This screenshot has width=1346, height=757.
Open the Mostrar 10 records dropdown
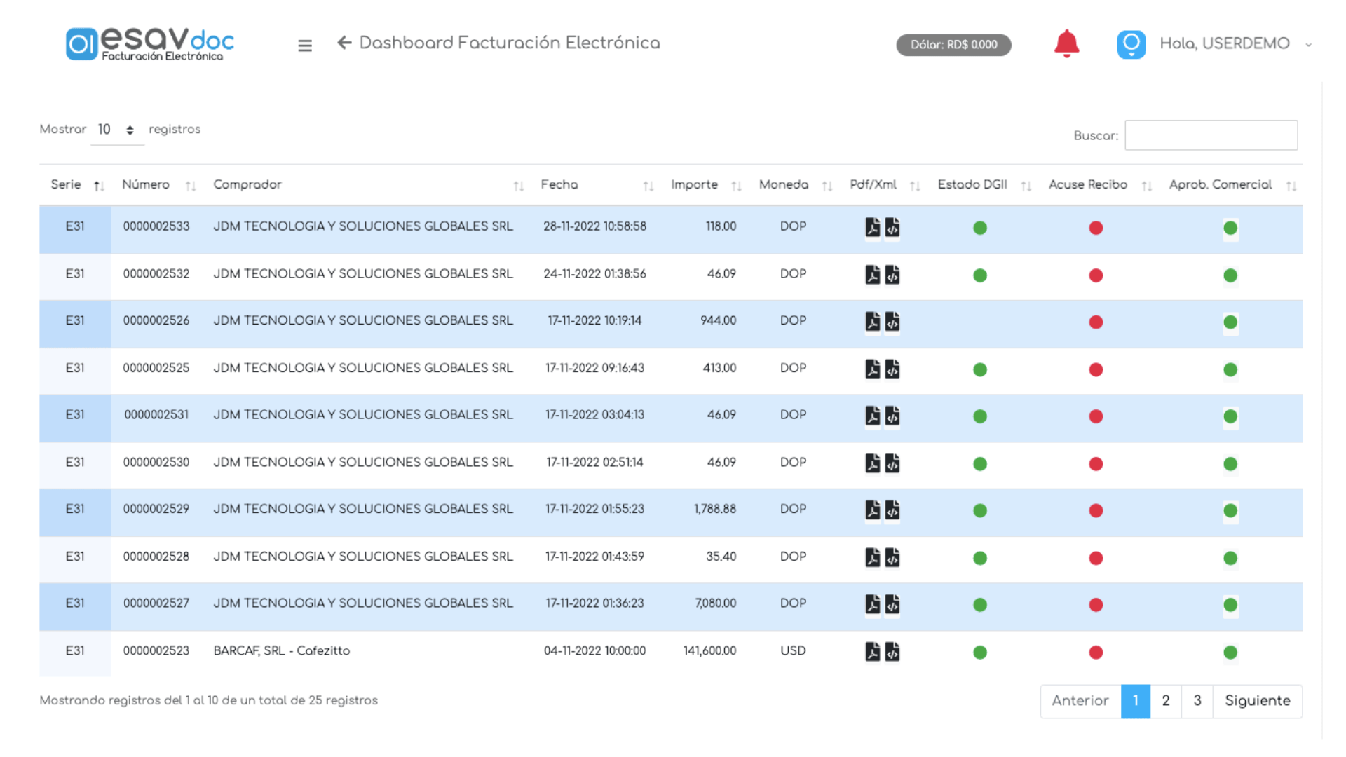pos(116,130)
